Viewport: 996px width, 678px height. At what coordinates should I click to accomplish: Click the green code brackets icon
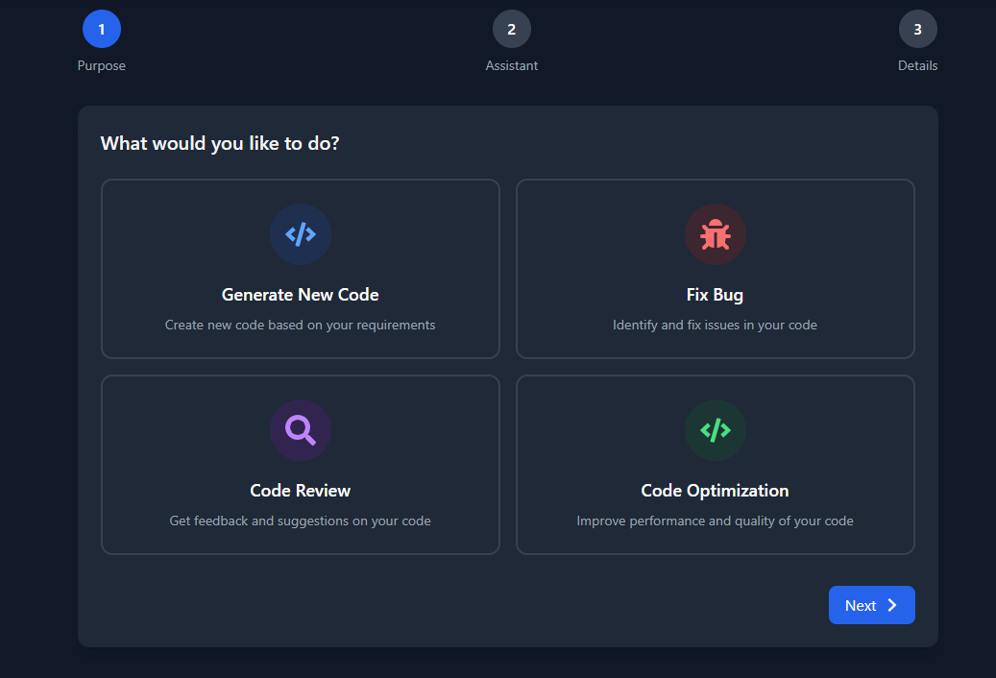(716, 430)
